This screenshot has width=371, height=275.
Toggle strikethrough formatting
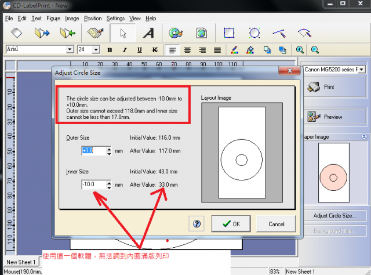coord(155,50)
